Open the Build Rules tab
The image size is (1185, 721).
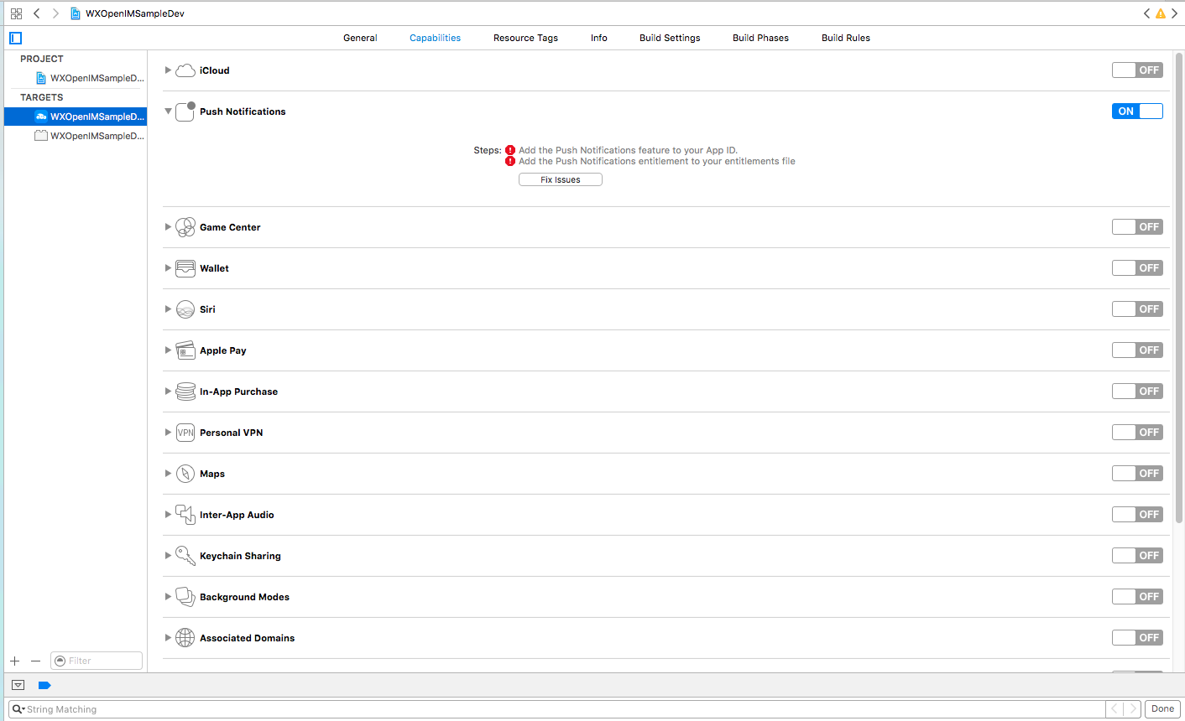pos(846,38)
